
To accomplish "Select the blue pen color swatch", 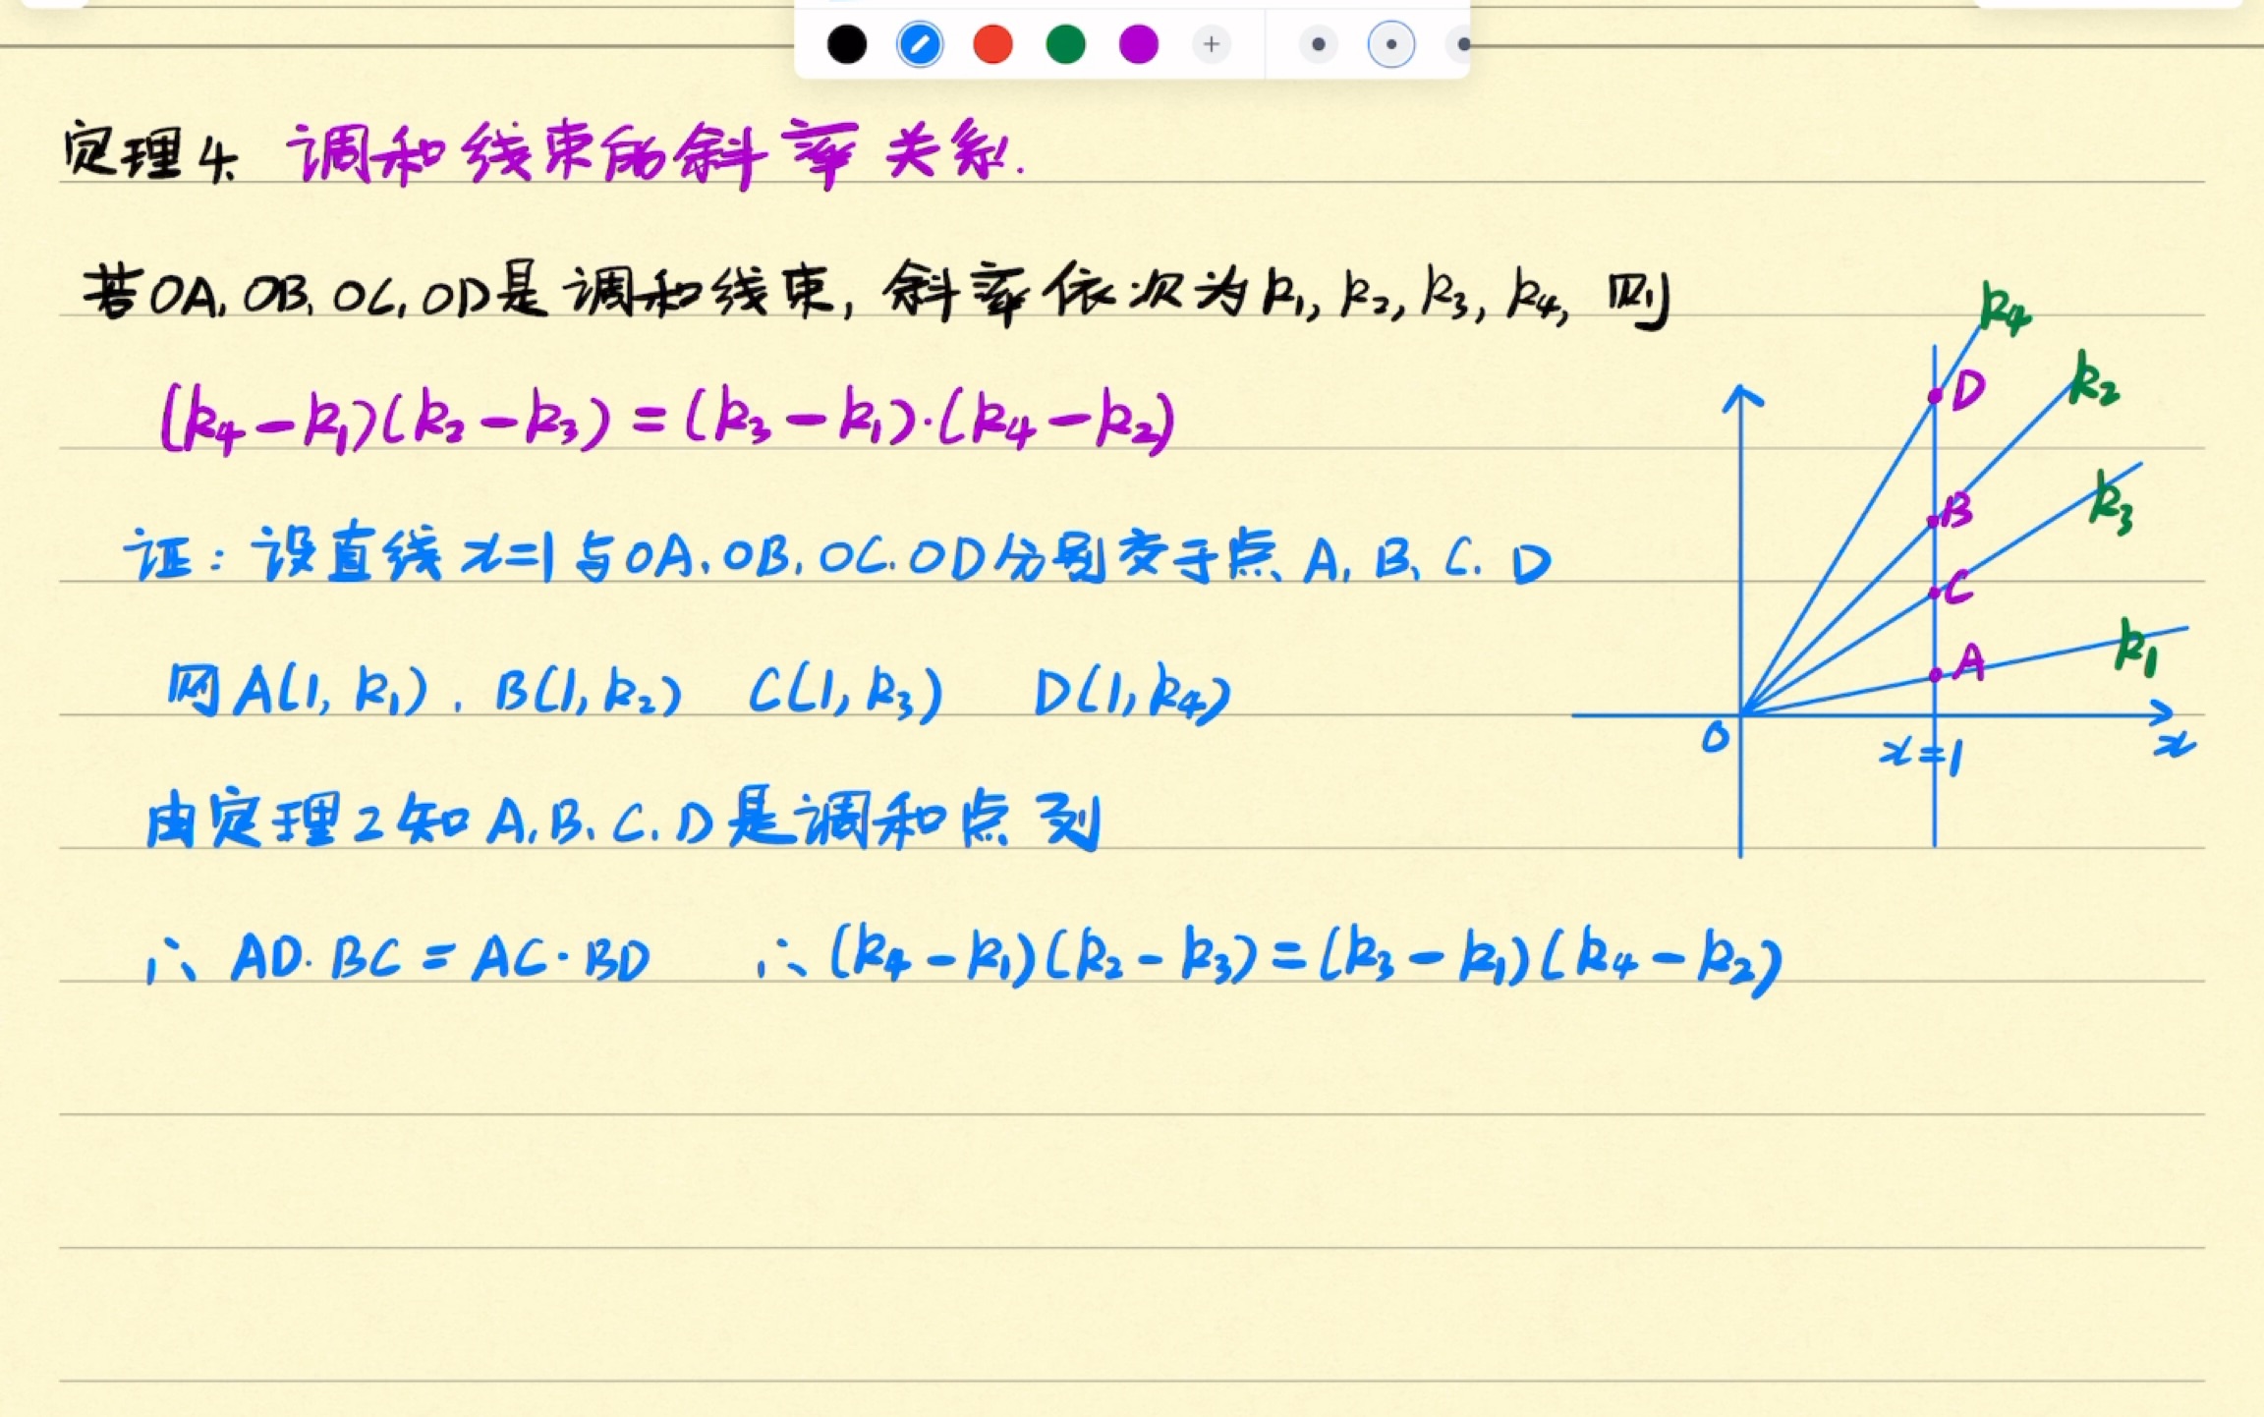I will (920, 44).
